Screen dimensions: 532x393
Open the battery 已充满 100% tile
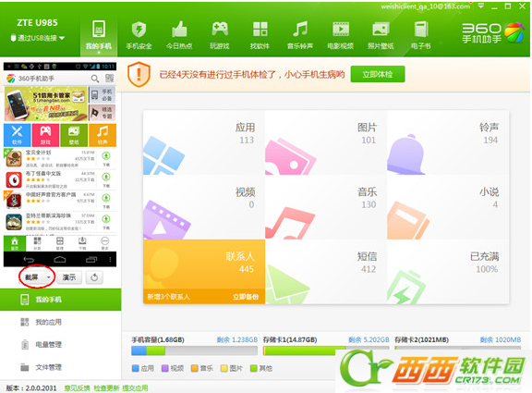pyautogui.click(x=448, y=271)
